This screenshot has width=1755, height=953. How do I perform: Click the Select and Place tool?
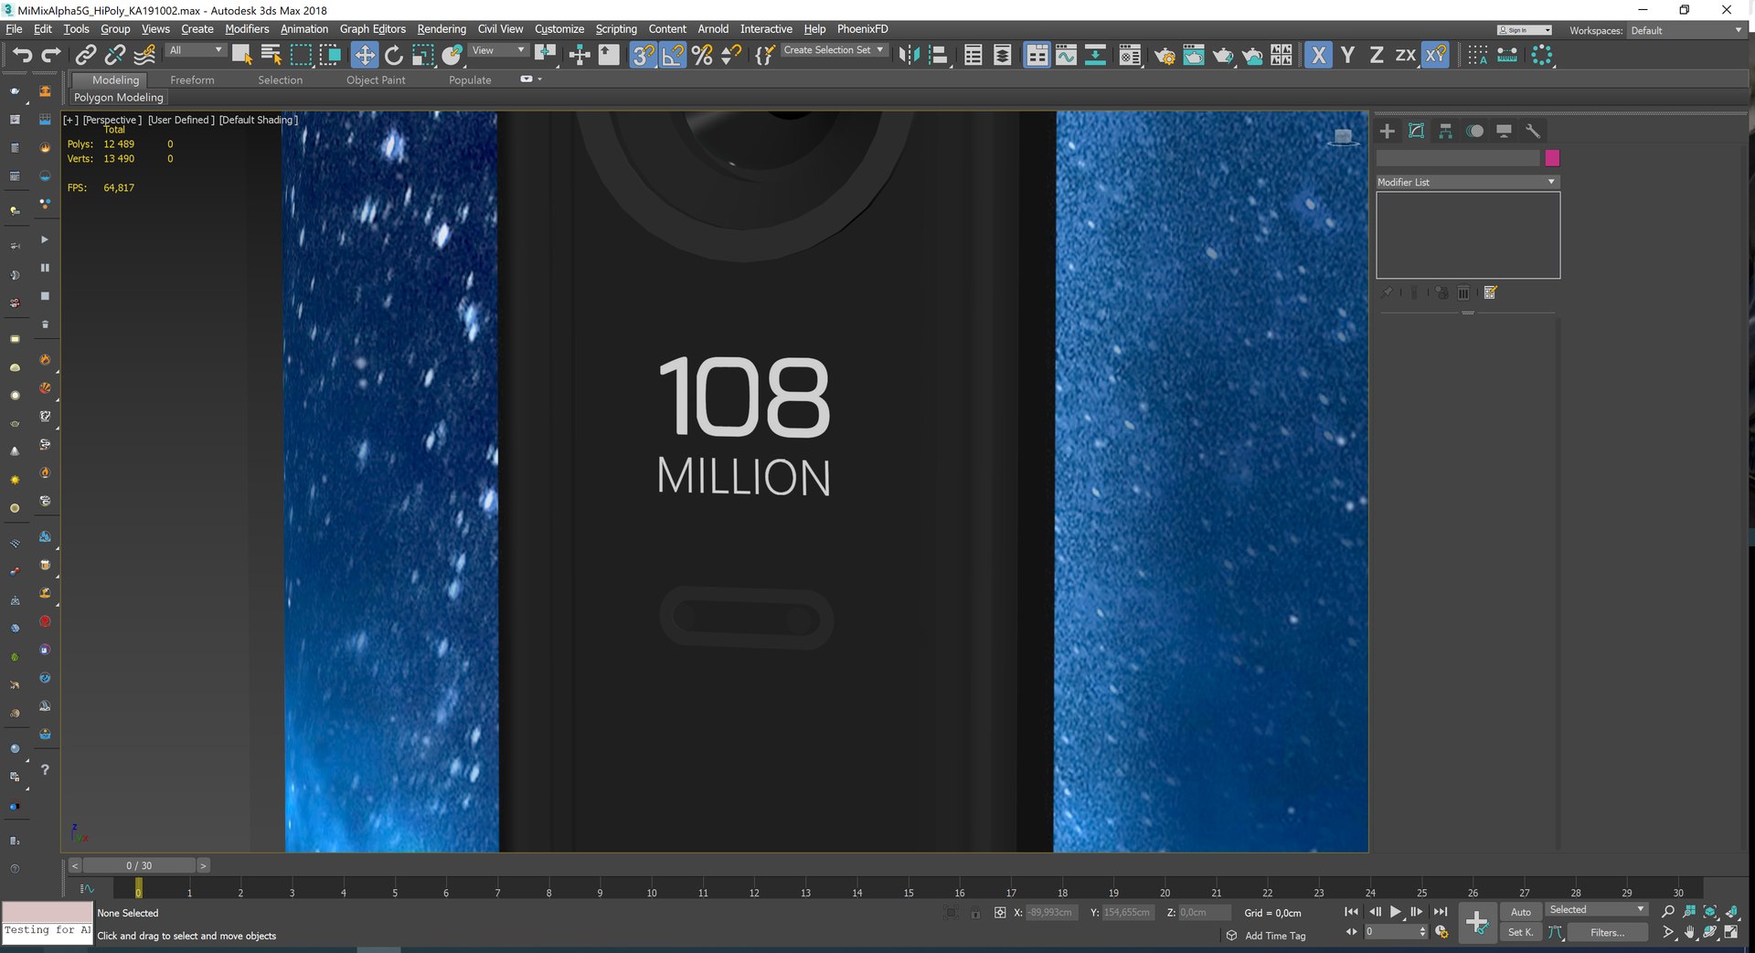tap(452, 56)
